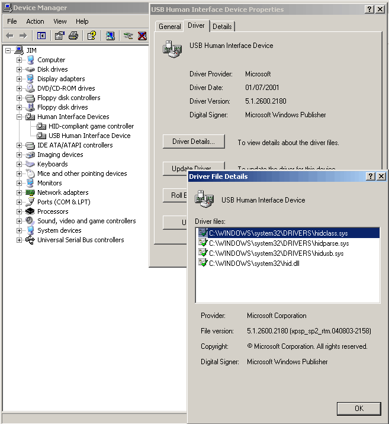389x424 pixels.
Task: Select the Disk drives category icon
Action: click(x=30, y=69)
